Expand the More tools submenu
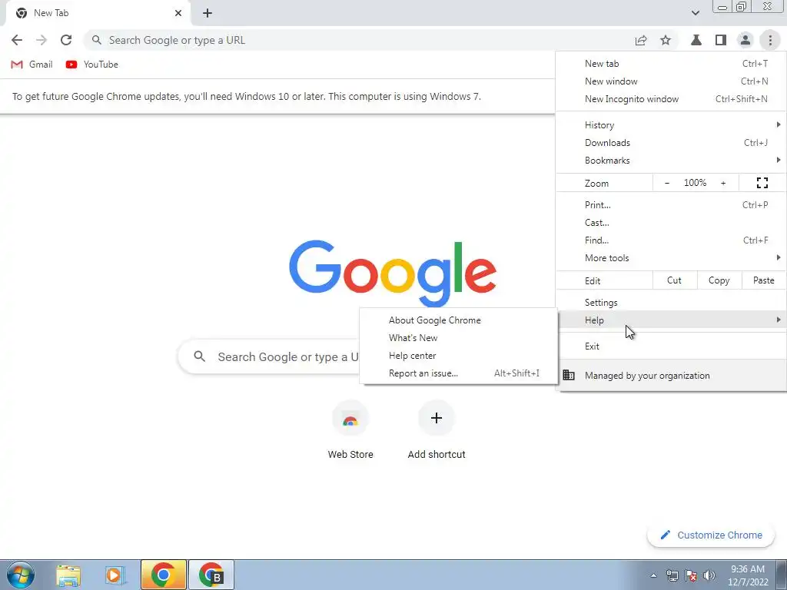Viewport: 787px width, 590px height. (x=671, y=258)
